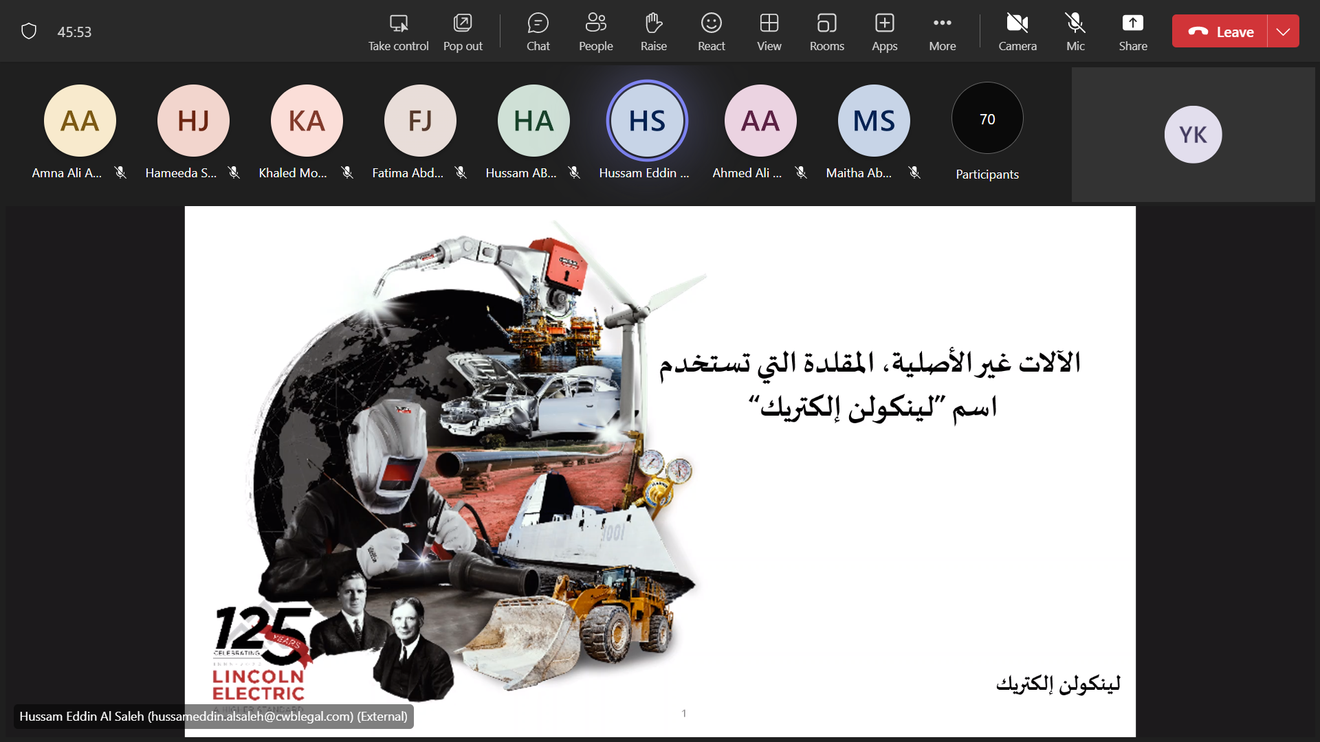Pop out the shared content
1320x742 pixels.
click(463, 32)
